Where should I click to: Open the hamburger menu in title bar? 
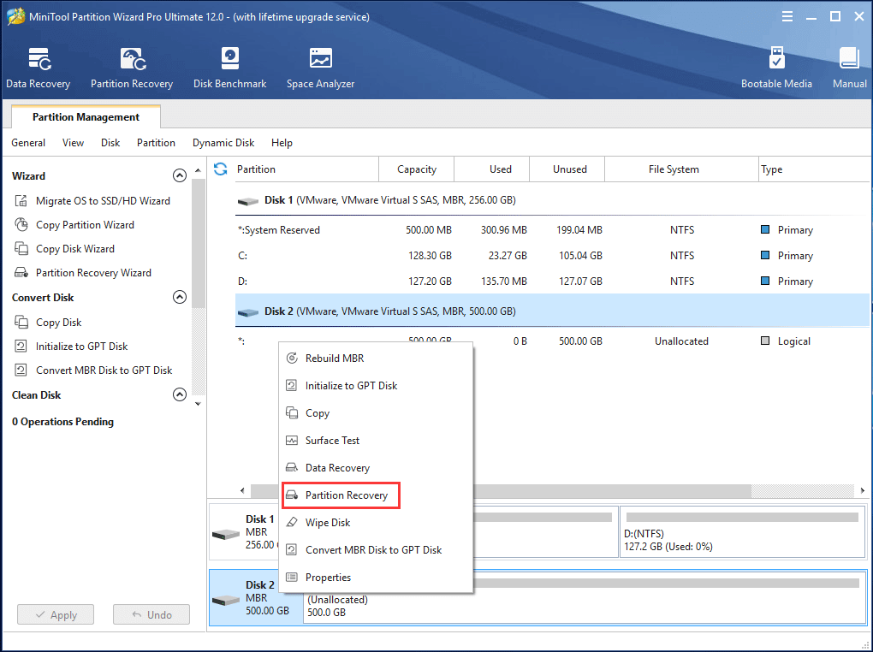(787, 15)
